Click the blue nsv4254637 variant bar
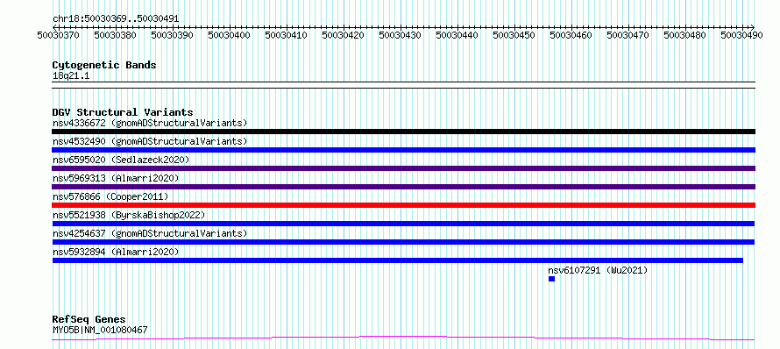 [403, 242]
